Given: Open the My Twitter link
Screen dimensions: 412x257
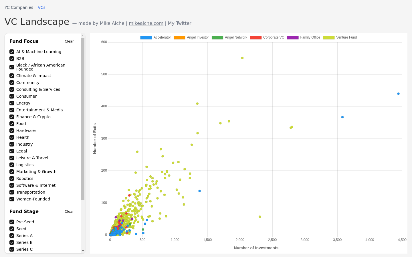Looking at the screenshot, I should click(x=179, y=23).
